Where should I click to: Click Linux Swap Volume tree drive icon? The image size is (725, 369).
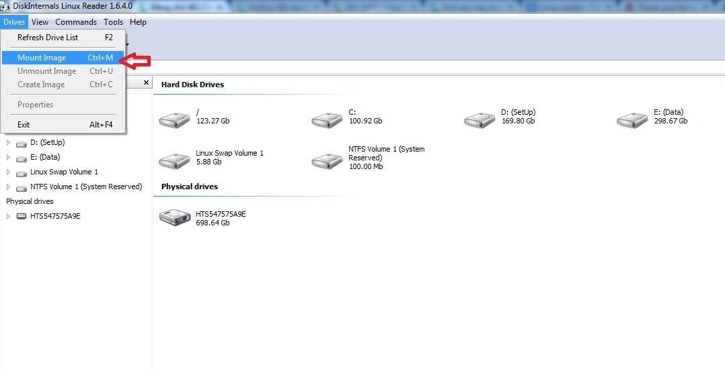pyautogui.click(x=22, y=173)
